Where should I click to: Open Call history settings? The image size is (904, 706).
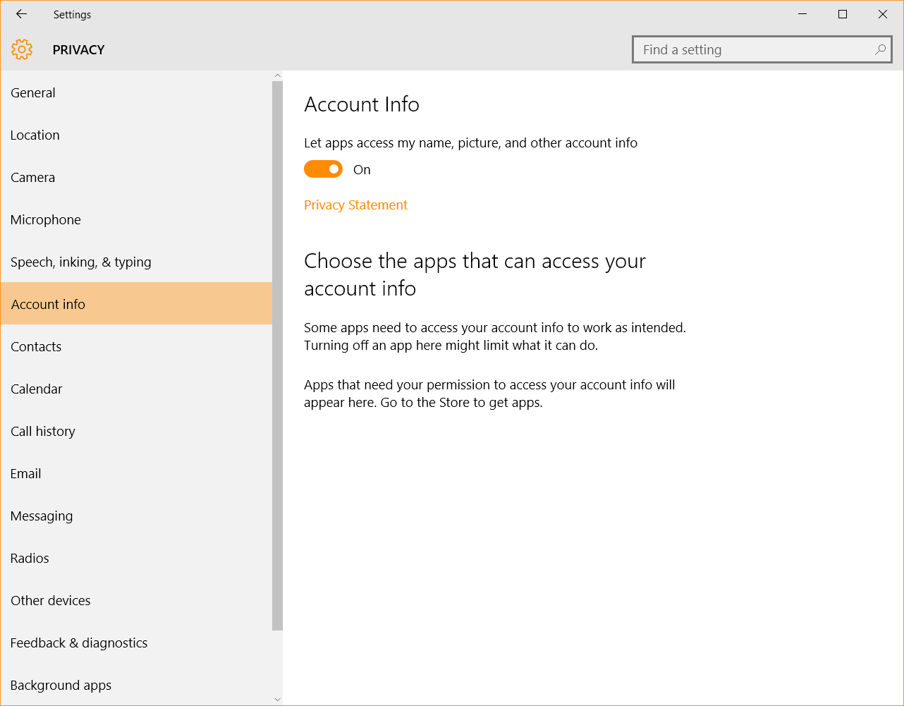tap(136, 431)
